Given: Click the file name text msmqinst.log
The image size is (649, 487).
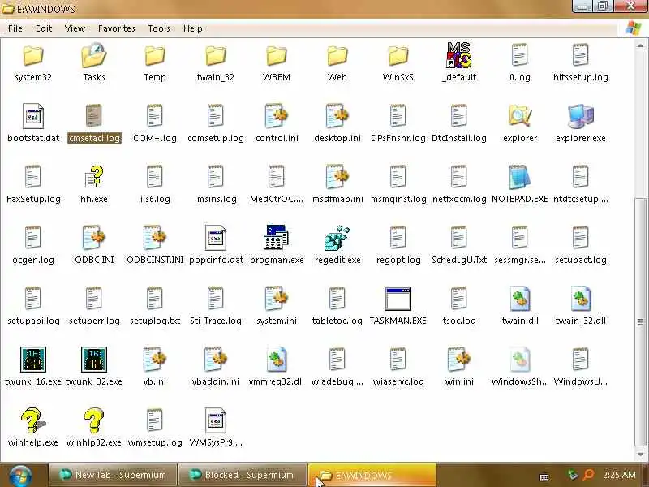Looking at the screenshot, I should [398, 199].
